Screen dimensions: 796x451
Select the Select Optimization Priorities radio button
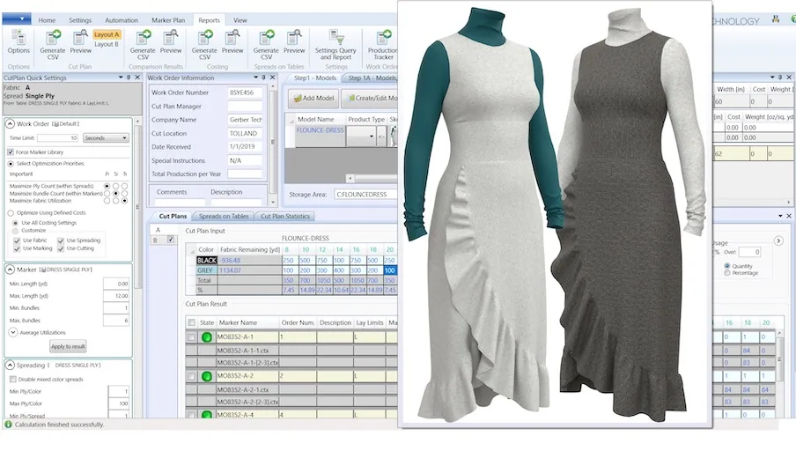pyautogui.click(x=11, y=164)
